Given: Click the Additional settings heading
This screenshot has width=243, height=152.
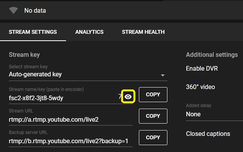Looking at the screenshot, I should point(212,55).
